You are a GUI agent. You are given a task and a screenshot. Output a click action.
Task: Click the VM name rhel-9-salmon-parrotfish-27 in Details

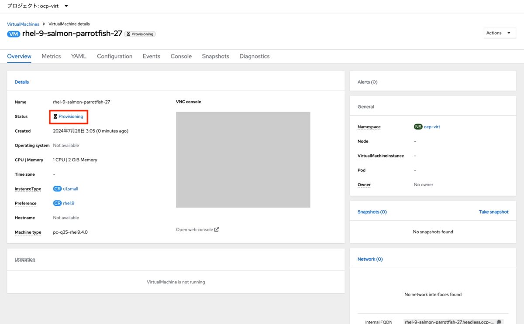(82, 102)
